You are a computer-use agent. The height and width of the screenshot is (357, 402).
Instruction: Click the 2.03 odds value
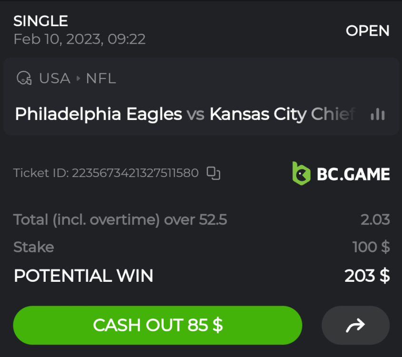coord(375,219)
